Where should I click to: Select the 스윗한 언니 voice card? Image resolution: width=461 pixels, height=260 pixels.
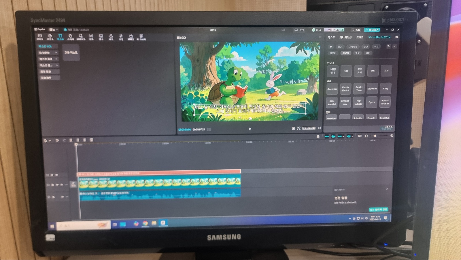[333, 71]
